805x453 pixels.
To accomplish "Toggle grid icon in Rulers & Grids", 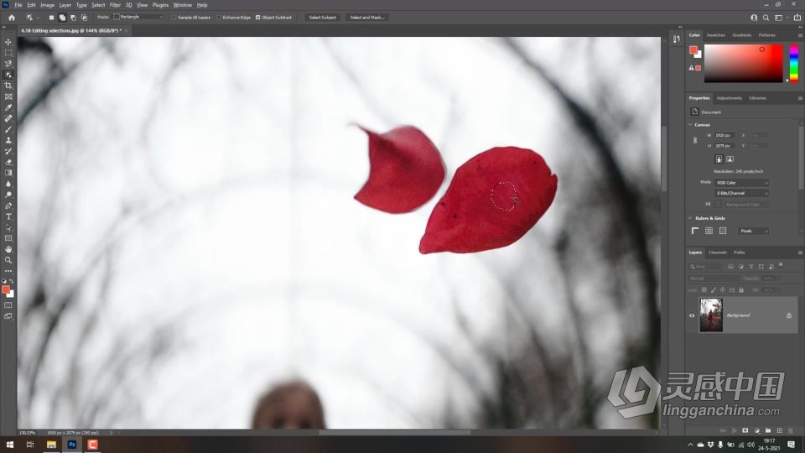I will click(709, 232).
